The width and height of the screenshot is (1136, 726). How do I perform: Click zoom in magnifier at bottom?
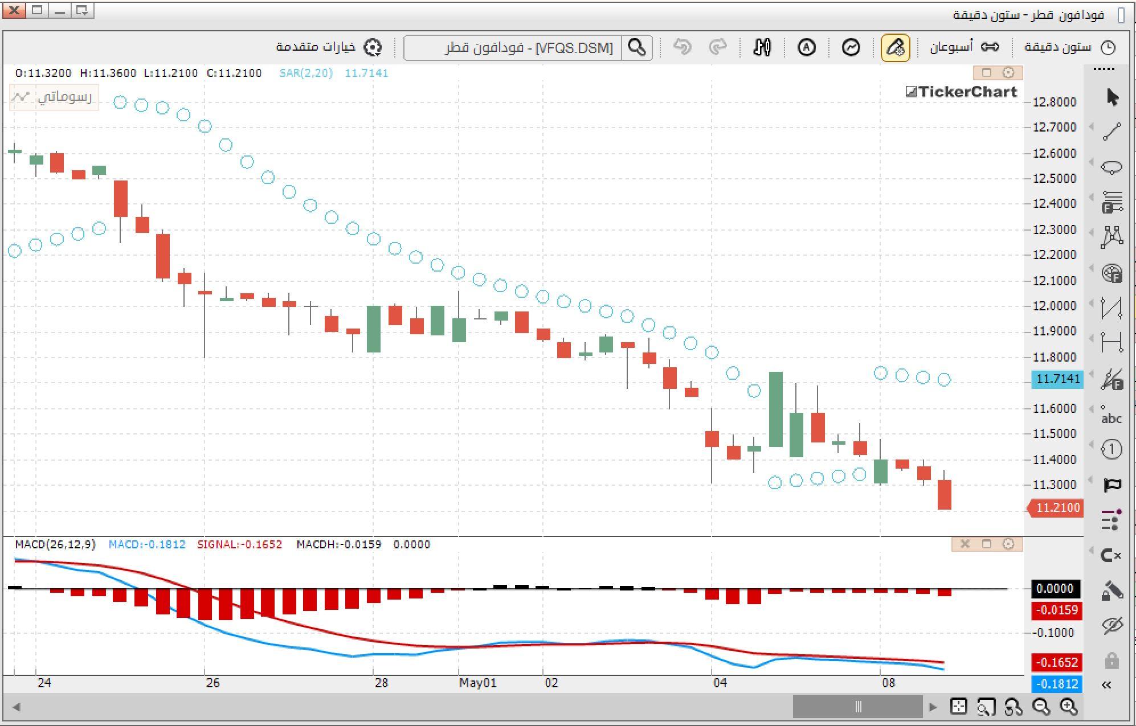pyautogui.click(x=1069, y=707)
